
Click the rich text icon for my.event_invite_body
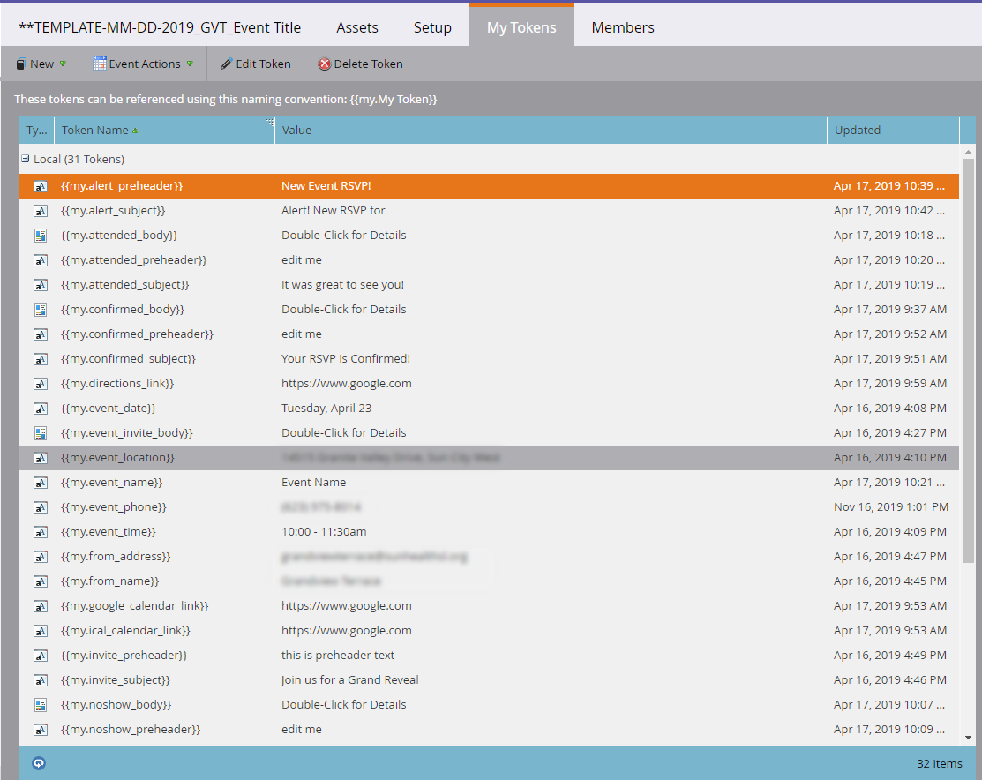[x=40, y=433]
